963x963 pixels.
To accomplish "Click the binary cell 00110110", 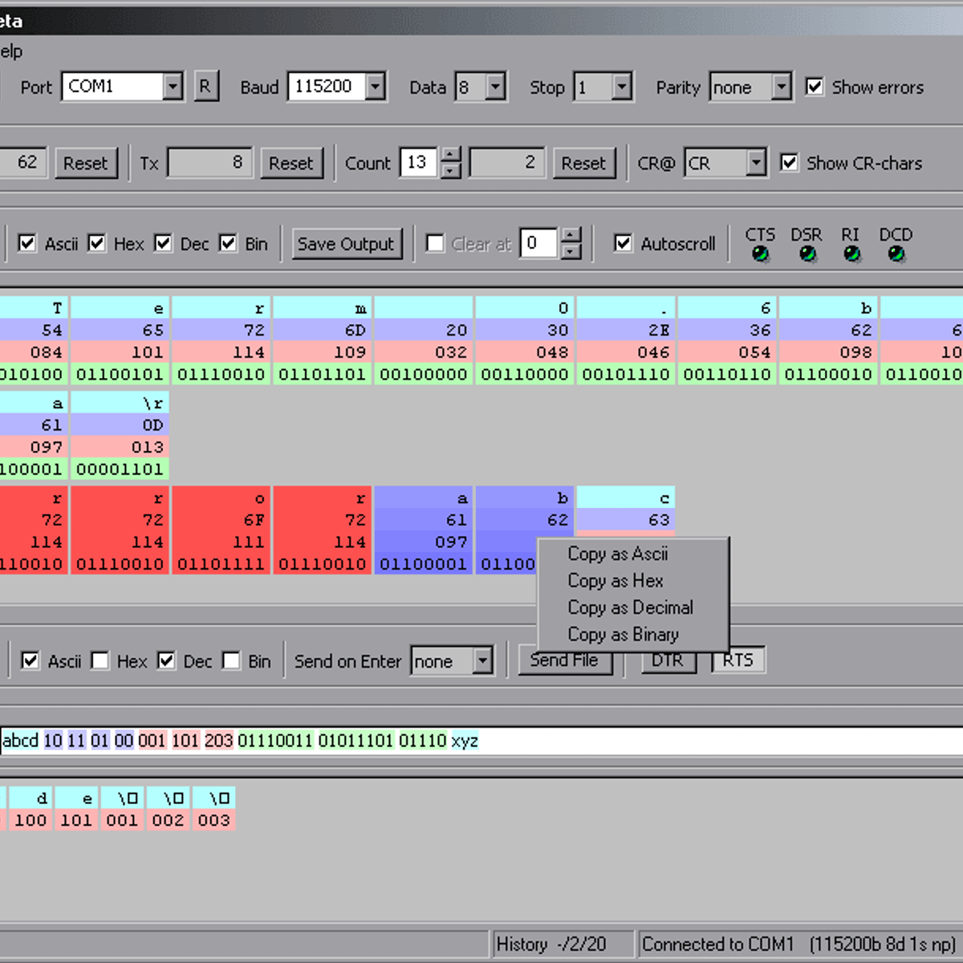I will [x=727, y=374].
